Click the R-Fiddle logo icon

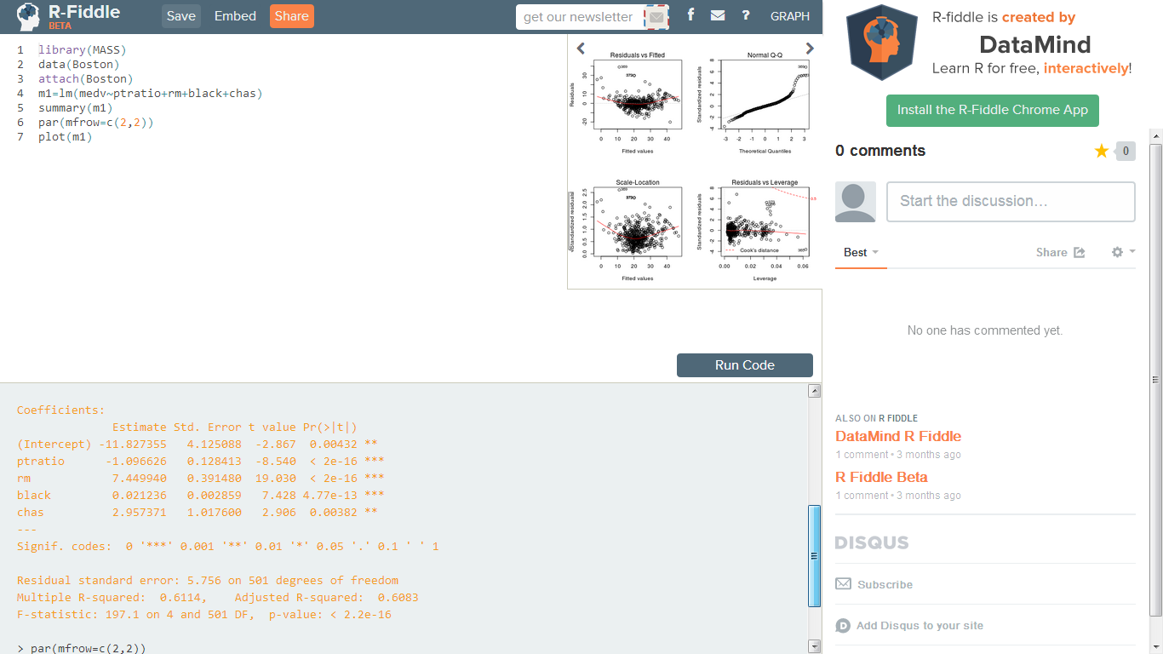(29, 16)
